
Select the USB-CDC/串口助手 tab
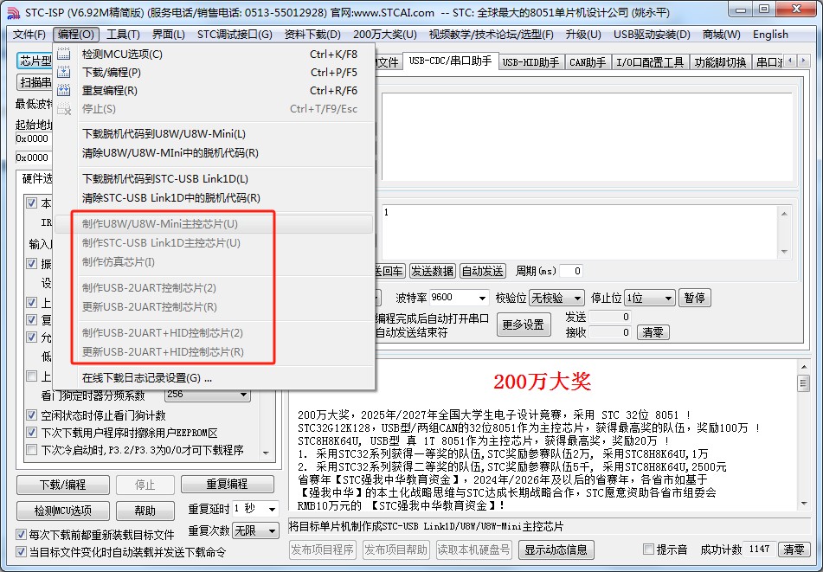tap(450, 61)
